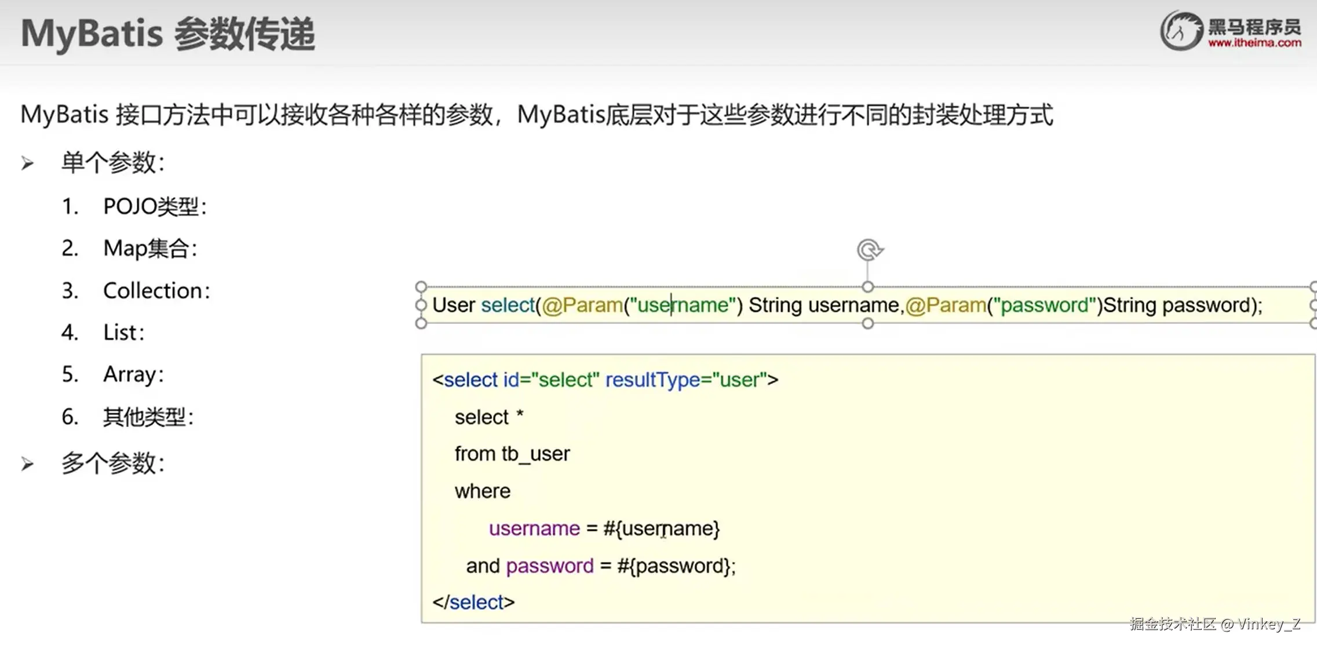This screenshot has width=1317, height=649.
Task: Click the arrow bullet before 单个参数
Action: click(x=27, y=164)
